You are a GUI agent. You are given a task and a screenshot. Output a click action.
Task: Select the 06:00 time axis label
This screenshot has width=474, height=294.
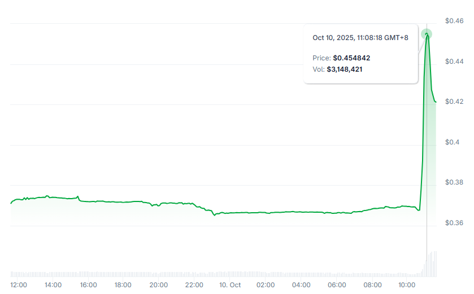[x=337, y=285]
